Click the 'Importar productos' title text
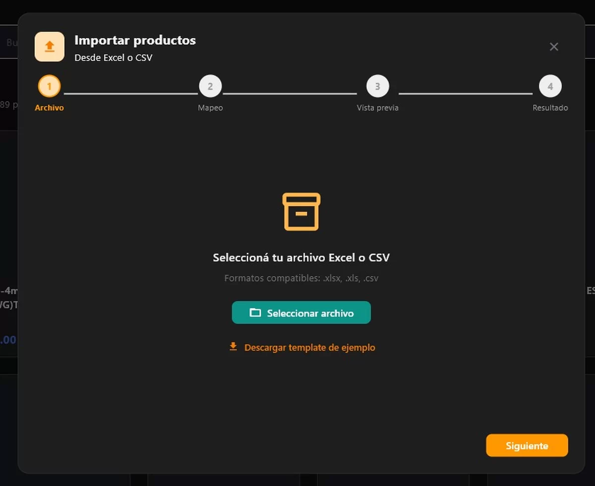This screenshot has height=486, width=595. [135, 40]
